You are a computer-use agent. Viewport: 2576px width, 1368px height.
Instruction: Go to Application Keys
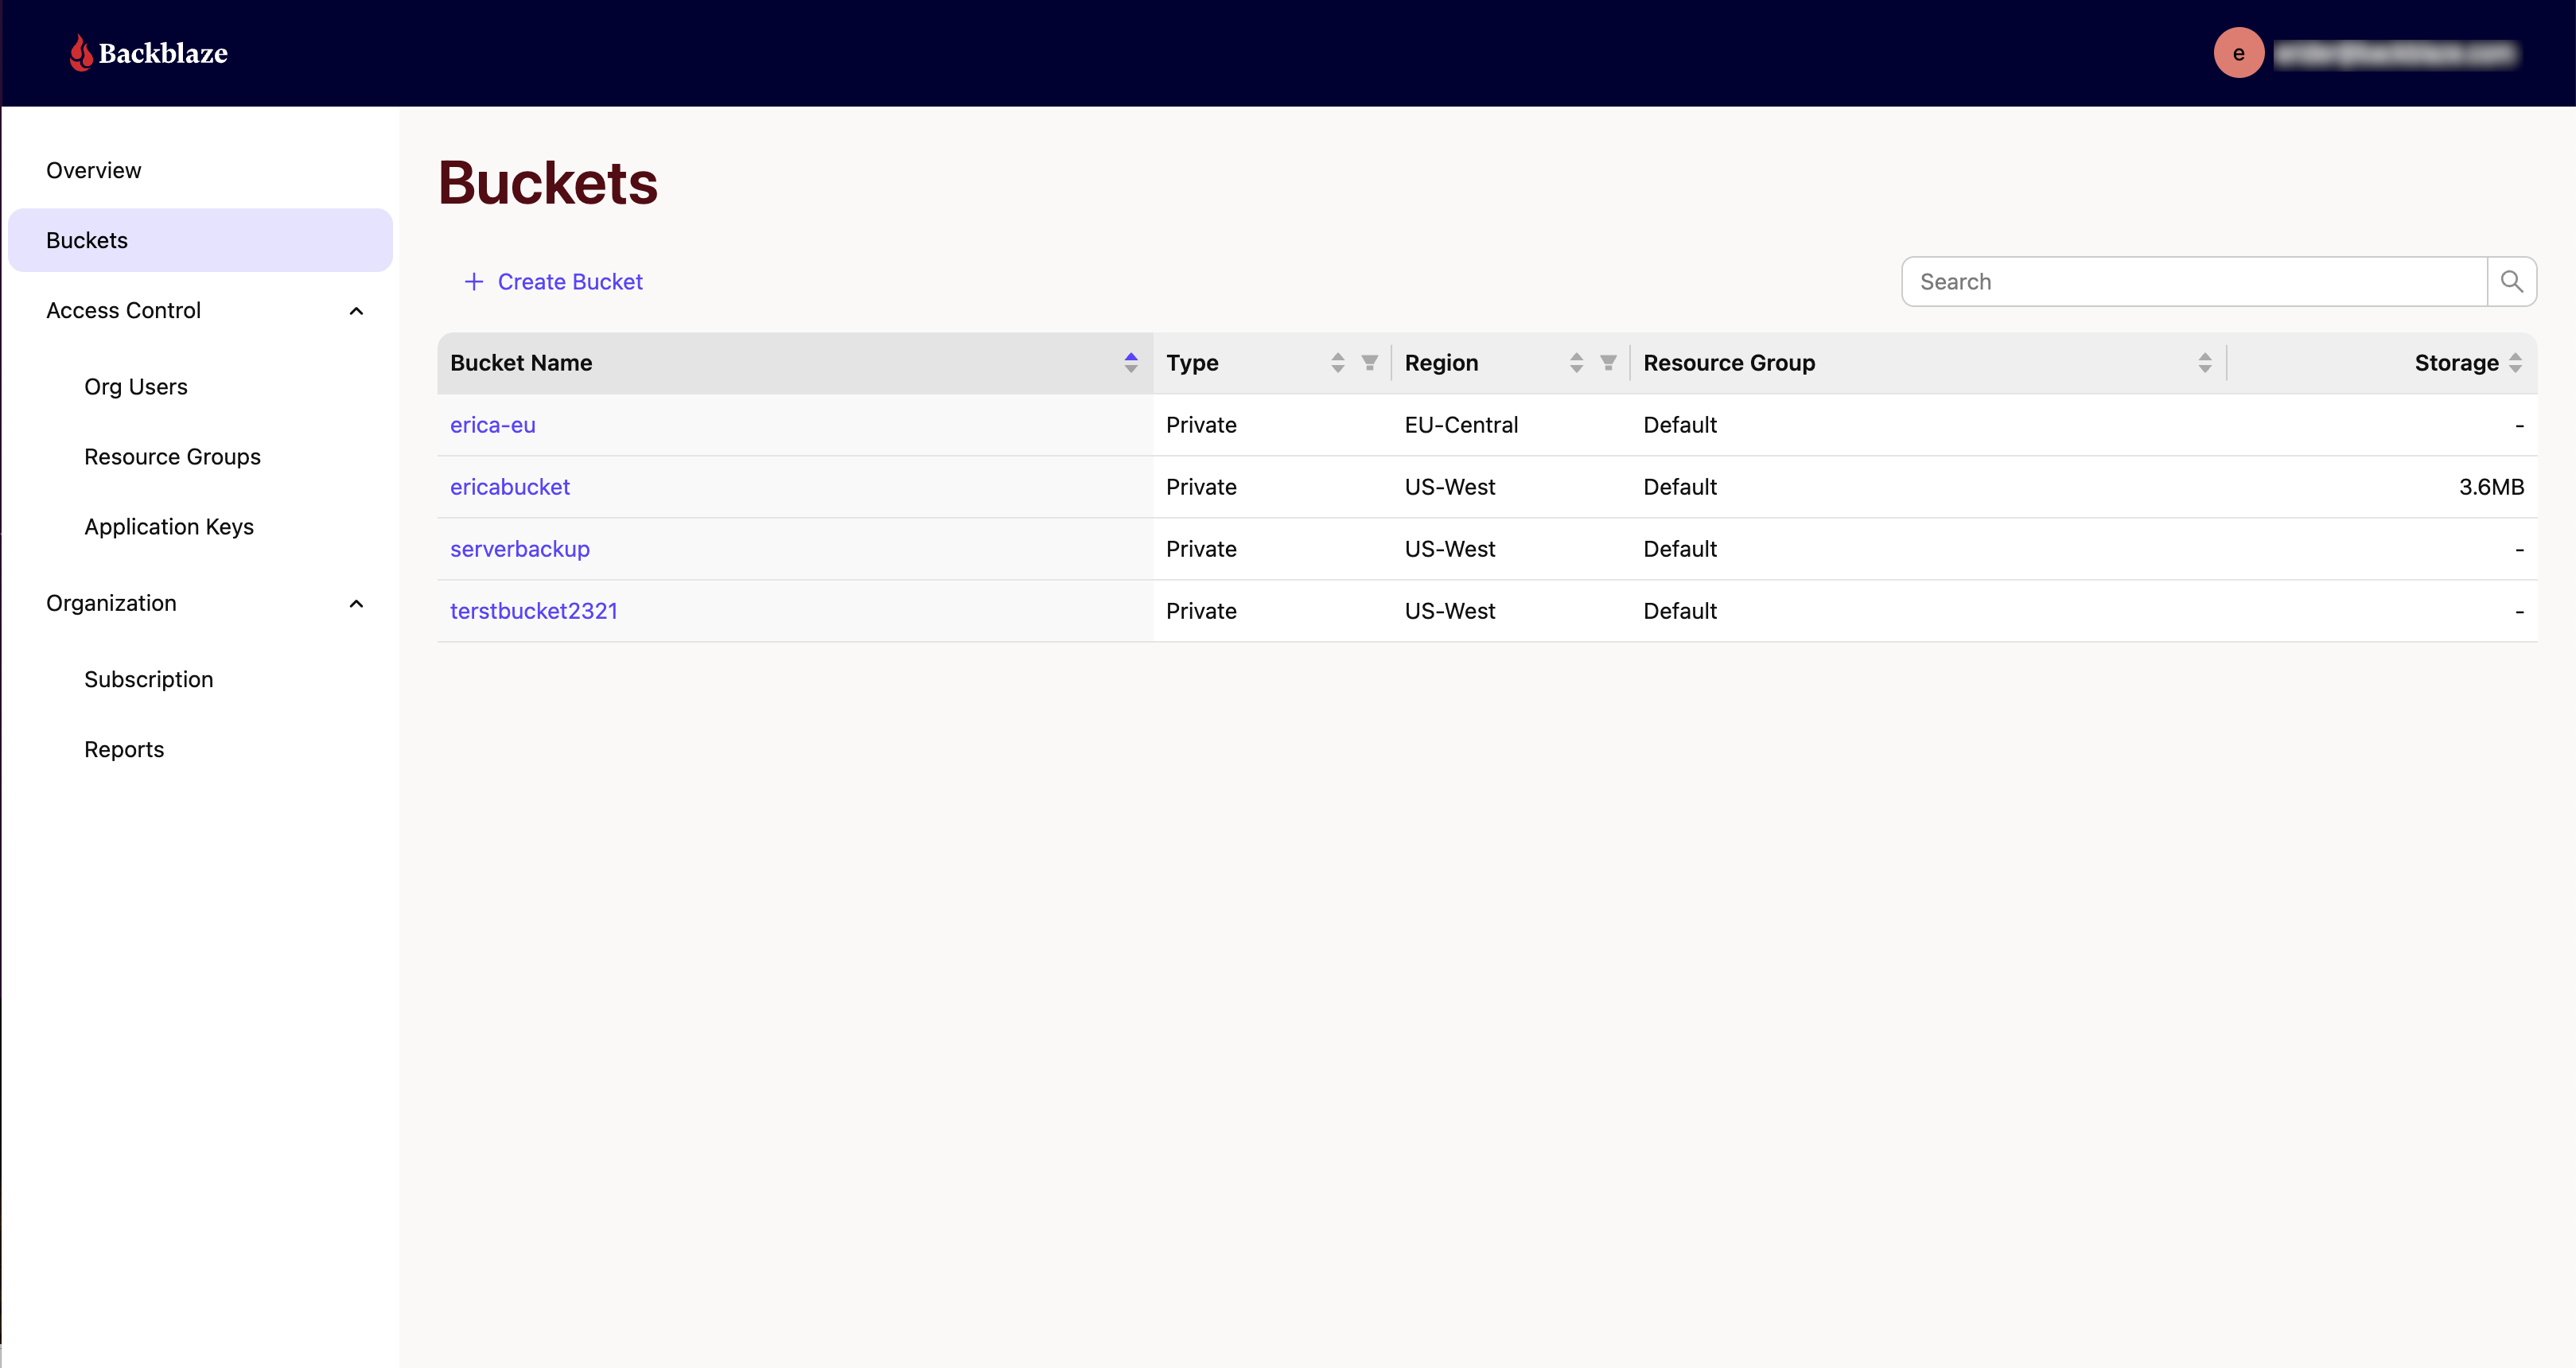(169, 527)
